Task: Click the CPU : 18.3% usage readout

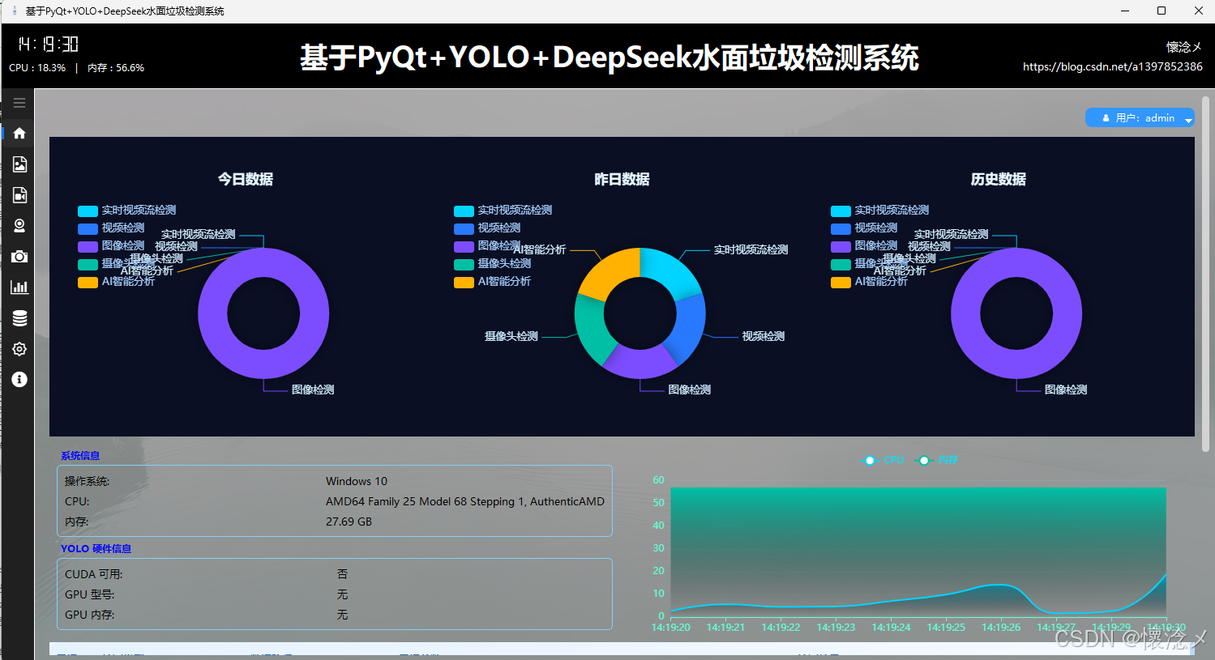Action: (x=37, y=68)
